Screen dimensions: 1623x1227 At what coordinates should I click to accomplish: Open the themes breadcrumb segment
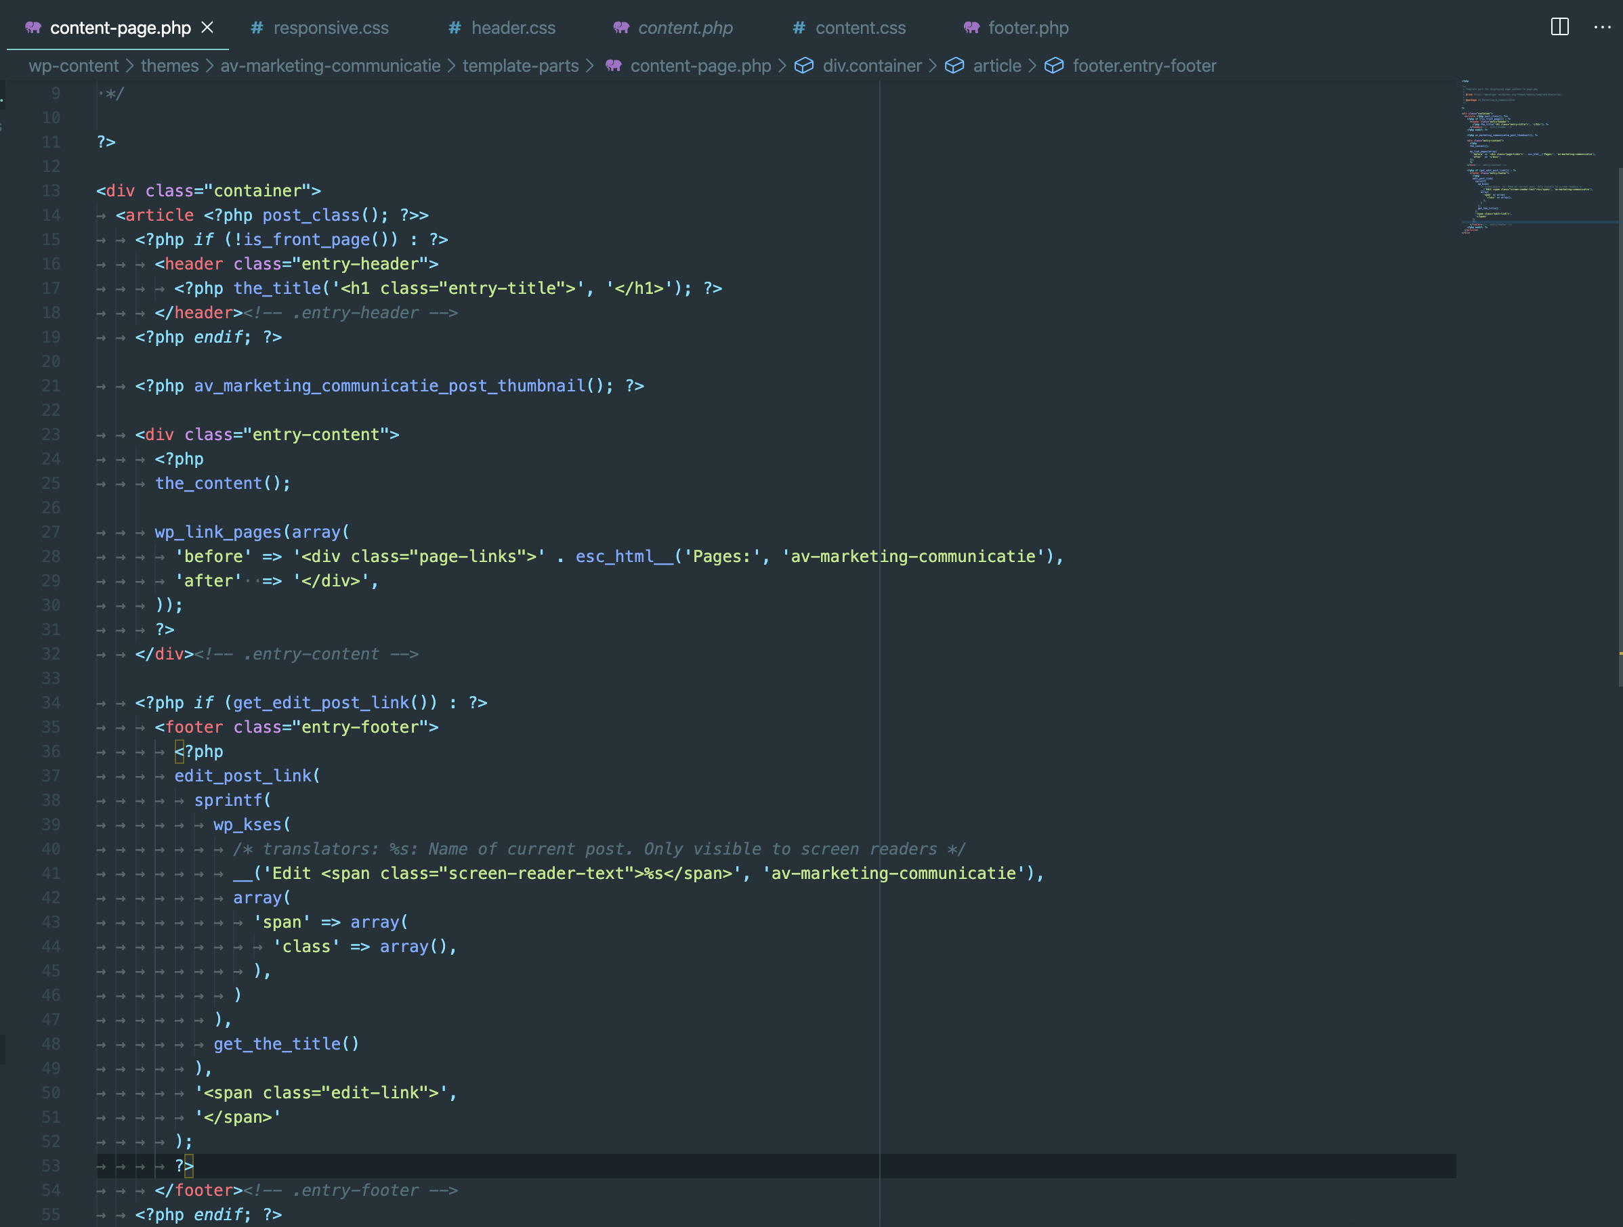(x=169, y=66)
